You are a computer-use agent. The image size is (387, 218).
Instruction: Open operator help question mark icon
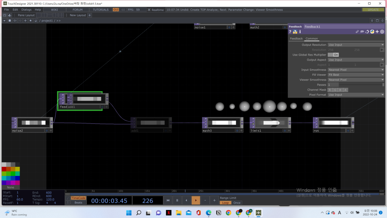tap(290, 32)
